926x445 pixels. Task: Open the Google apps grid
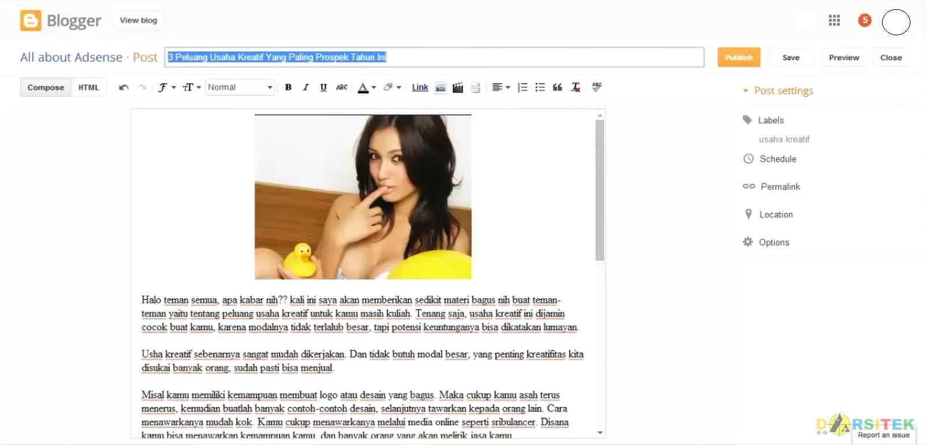pos(834,21)
